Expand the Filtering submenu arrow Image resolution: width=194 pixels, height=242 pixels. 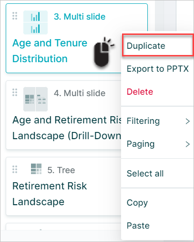pos(188,121)
